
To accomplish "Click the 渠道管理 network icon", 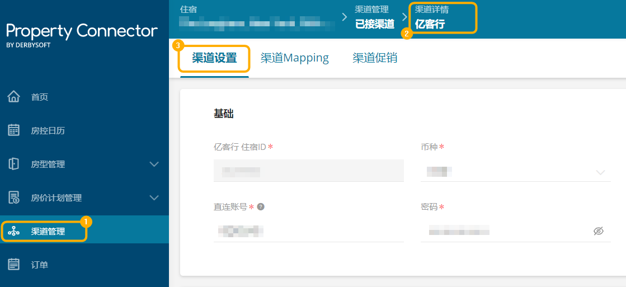I will tap(13, 230).
